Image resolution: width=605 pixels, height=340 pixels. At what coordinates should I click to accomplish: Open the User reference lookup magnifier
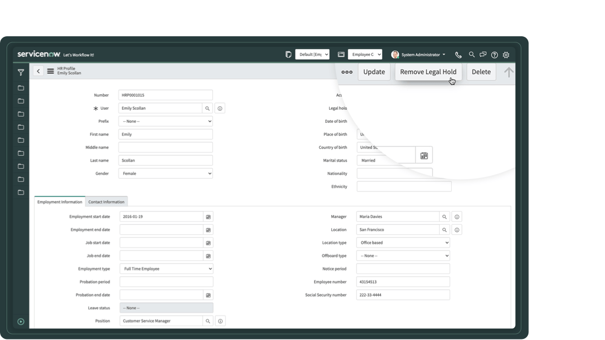[x=207, y=108]
